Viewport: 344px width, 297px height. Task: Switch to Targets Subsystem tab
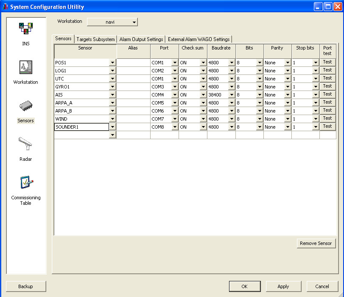95,39
